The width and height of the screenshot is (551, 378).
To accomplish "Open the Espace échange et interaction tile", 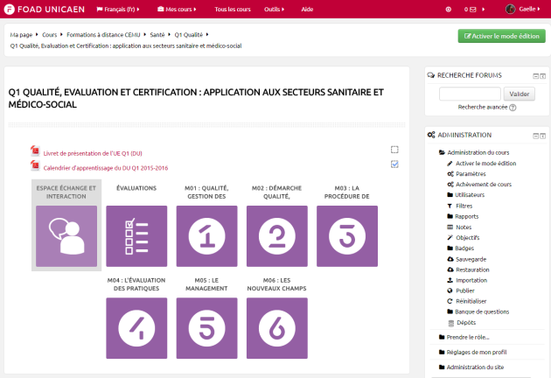I will (x=66, y=235).
